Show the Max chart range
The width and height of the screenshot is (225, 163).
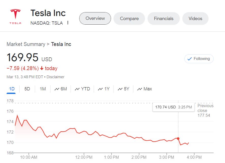pyautogui.click(x=144, y=89)
